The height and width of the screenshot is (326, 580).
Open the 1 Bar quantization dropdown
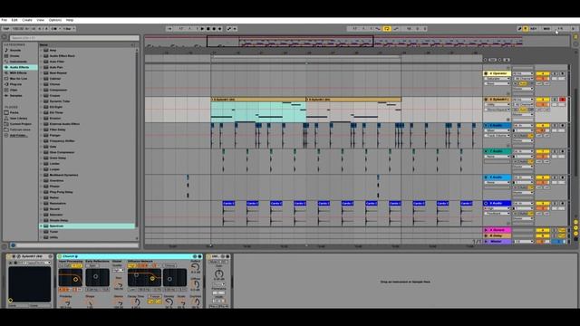69,29
